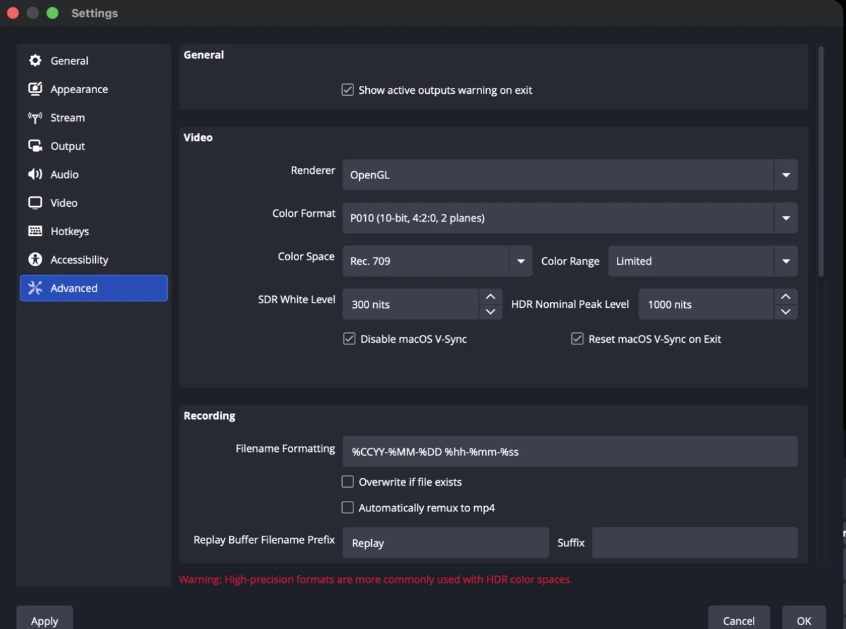Click the General gear icon in sidebar
Image resolution: width=846 pixels, height=629 pixels.
(35, 61)
